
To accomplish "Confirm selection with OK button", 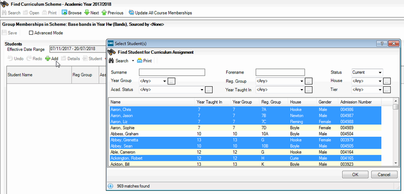I will 355,175.
